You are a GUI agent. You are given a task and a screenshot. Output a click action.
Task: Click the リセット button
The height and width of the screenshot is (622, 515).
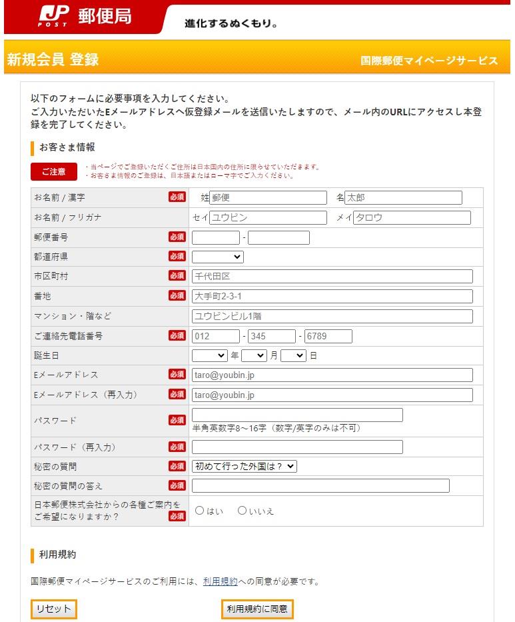coord(53,609)
